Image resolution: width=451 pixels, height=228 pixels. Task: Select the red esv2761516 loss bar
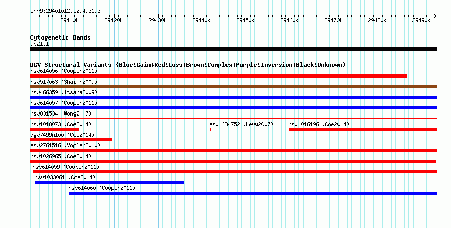pyautogui.click(x=233, y=150)
